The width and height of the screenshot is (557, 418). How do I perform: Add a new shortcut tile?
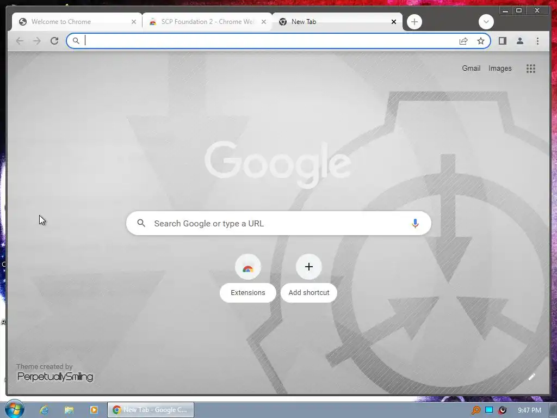(309, 278)
